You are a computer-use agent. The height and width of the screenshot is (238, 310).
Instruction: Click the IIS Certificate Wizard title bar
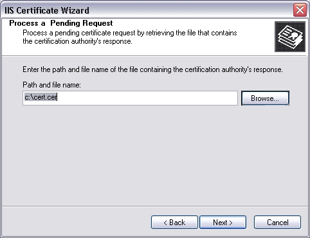coord(148,10)
